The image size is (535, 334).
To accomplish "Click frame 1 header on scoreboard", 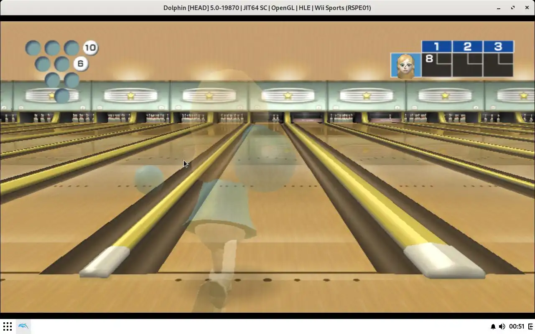I will tap(437, 46).
